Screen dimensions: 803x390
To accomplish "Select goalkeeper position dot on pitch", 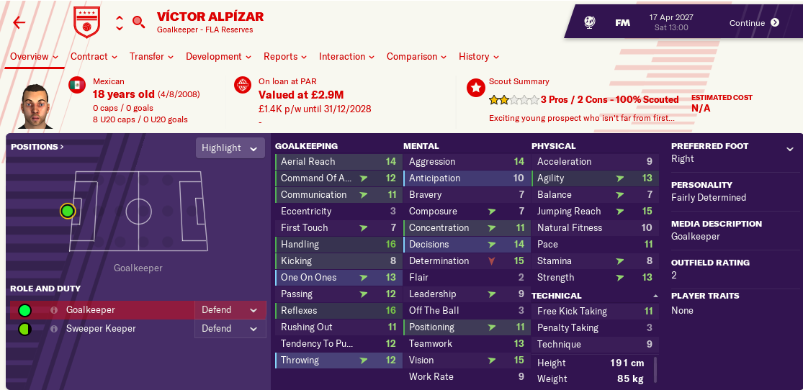I will 68,211.
